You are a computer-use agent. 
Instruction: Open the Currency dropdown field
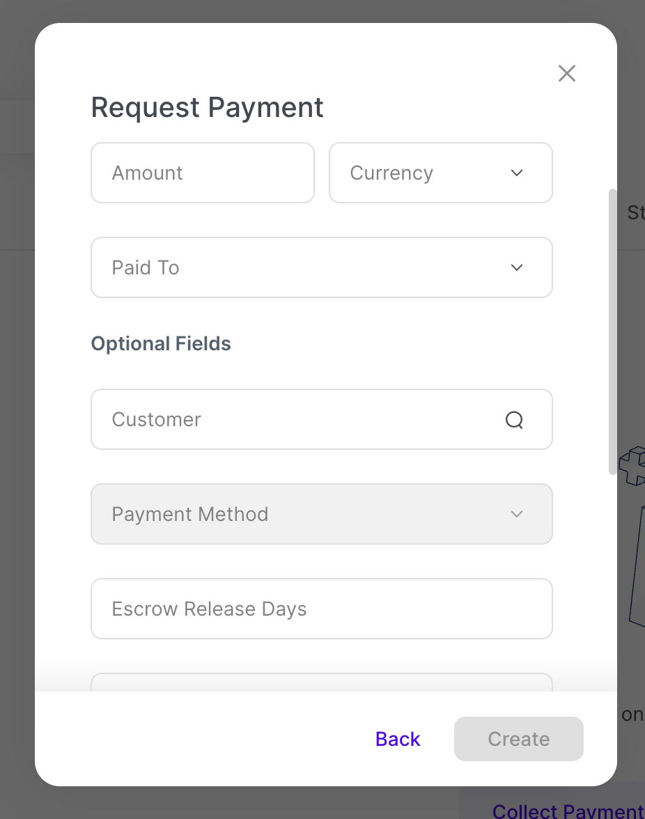tap(432, 173)
